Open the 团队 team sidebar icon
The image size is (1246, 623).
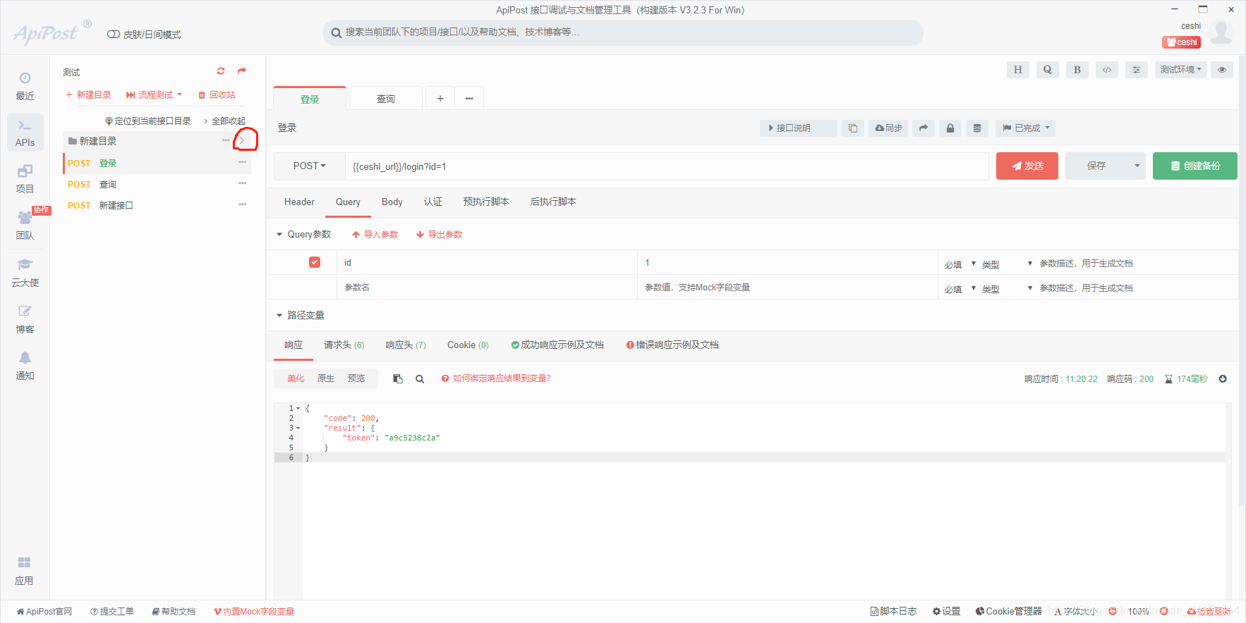[25, 226]
